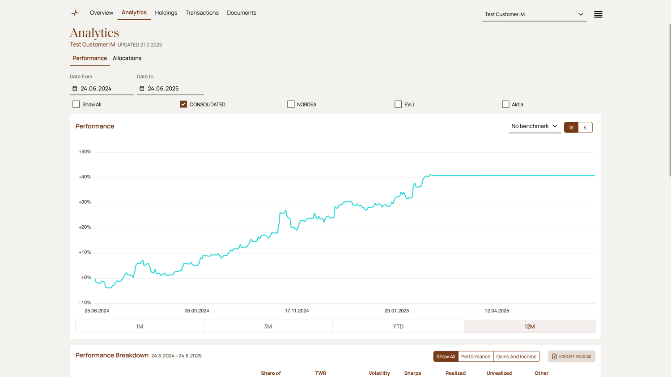671x377 pixels.
Task: Uncheck the CONSOLIDATED checkbox
Action: [x=183, y=104]
